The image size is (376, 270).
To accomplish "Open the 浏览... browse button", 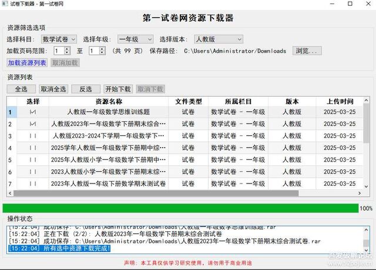I will [x=307, y=51].
